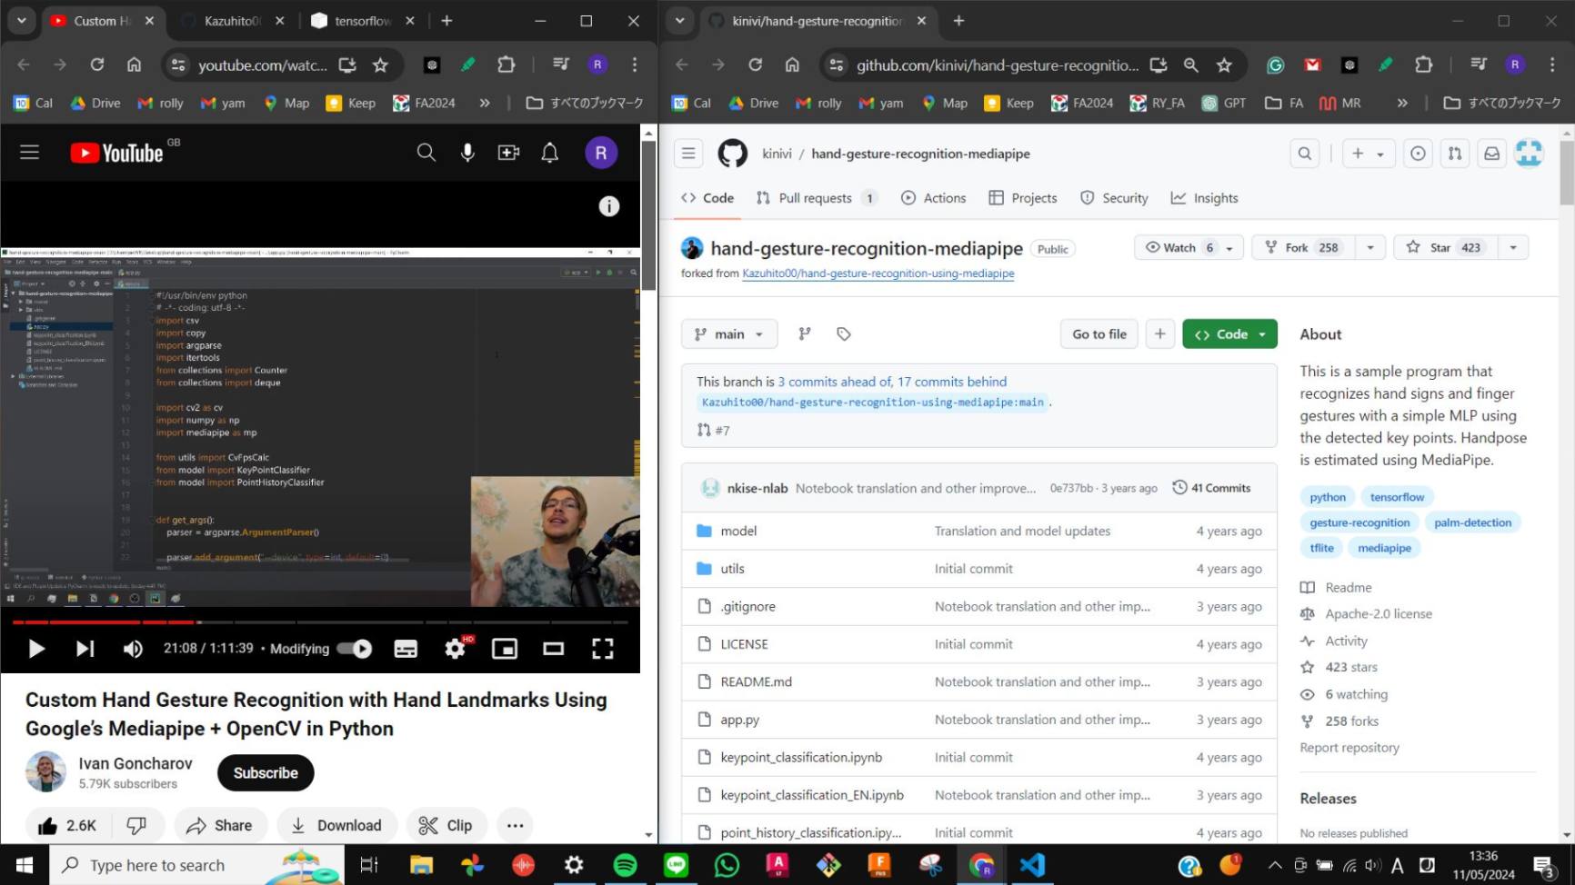Open app.py file
This screenshot has height=885, width=1575.
(739, 720)
